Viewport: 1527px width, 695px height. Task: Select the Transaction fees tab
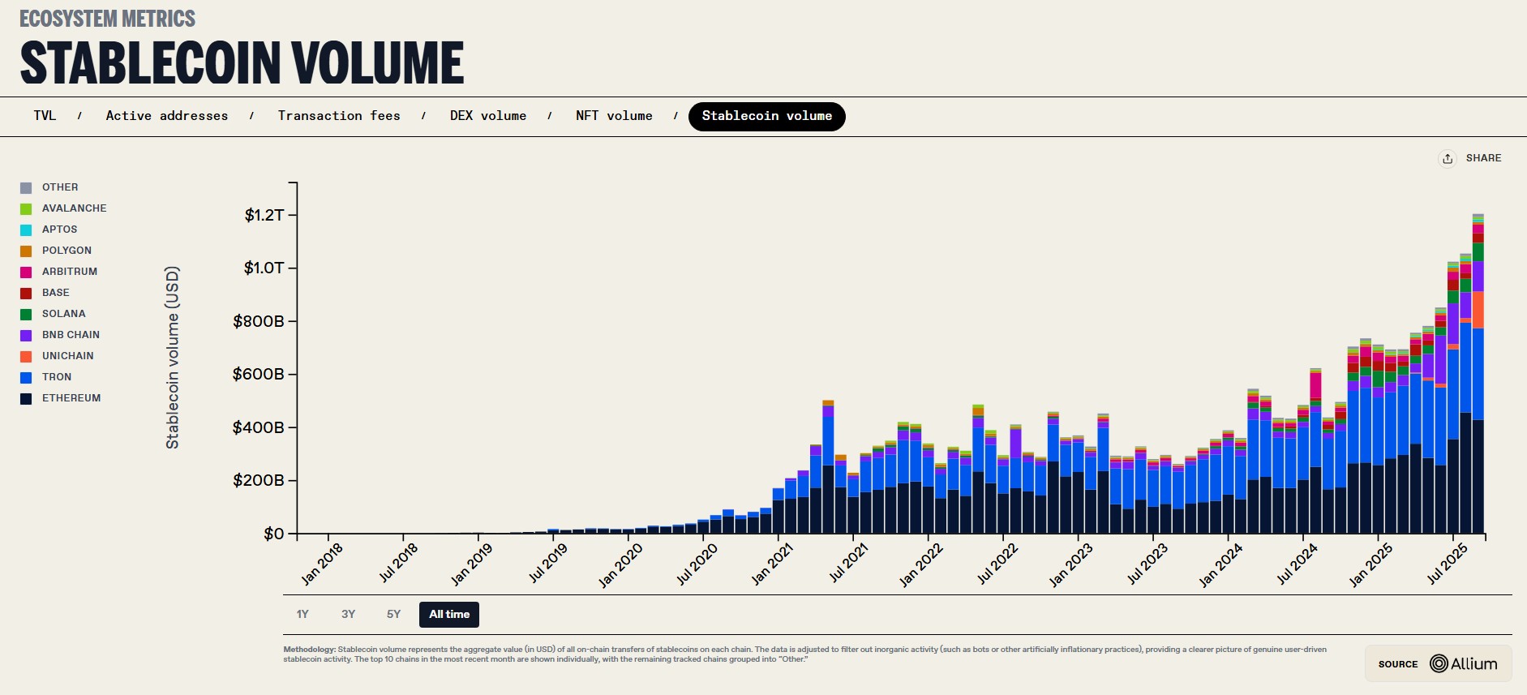click(x=339, y=116)
